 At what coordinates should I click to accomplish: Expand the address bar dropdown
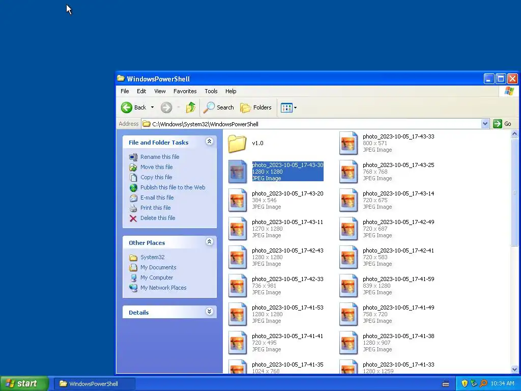pyautogui.click(x=485, y=124)
